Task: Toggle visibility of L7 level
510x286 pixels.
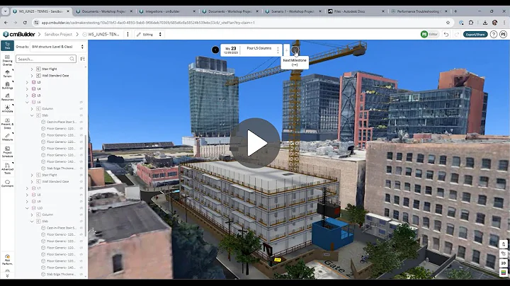Action: tap(81, 188)
